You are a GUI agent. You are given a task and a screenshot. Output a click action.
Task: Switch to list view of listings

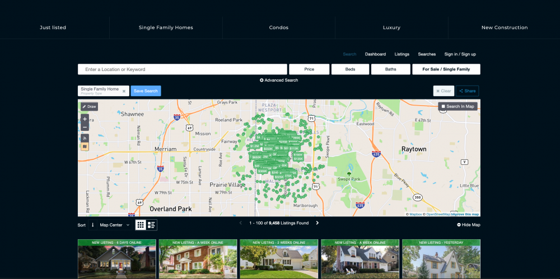click(151, 225)
